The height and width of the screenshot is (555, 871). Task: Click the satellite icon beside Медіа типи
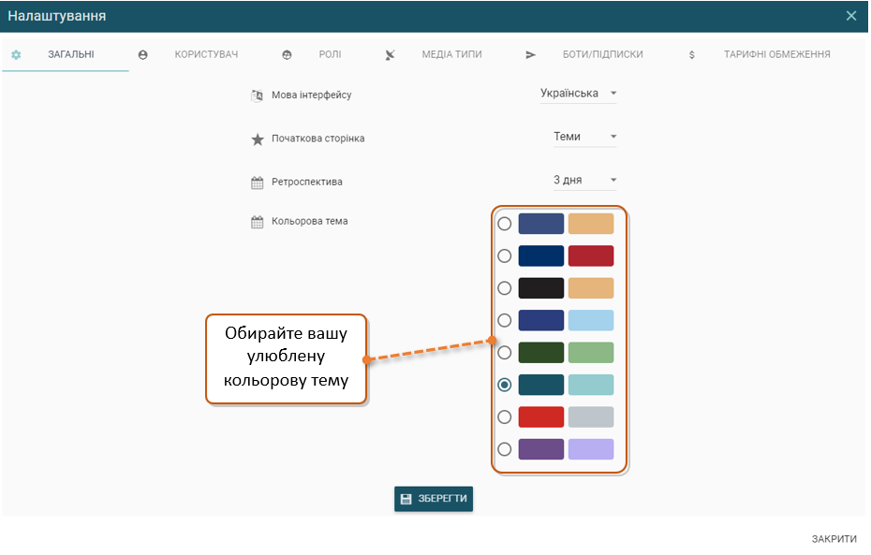pyautogui.click(x=390, y=54)
